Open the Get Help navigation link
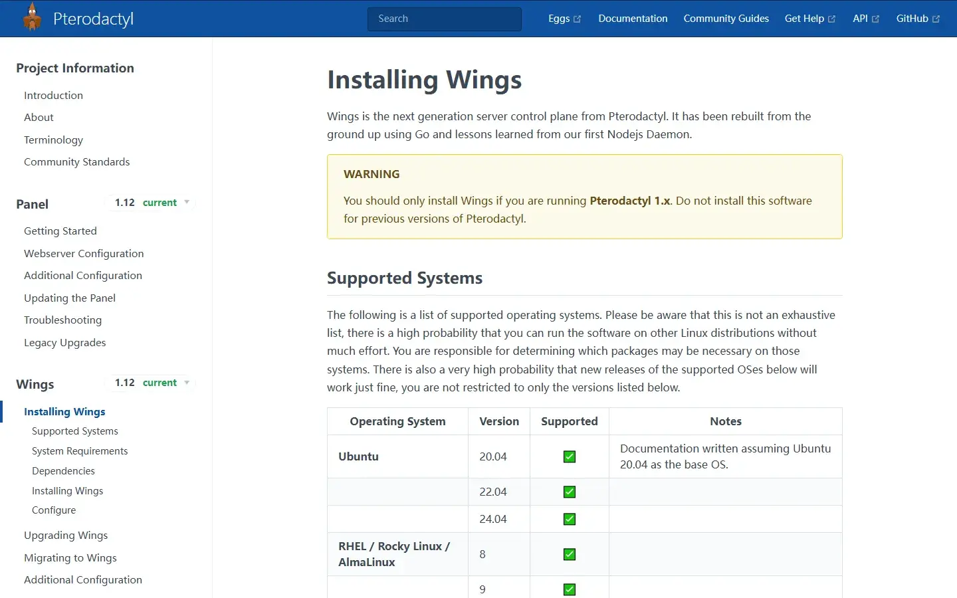Screen dimensions: 957x598 coord(809,19)
